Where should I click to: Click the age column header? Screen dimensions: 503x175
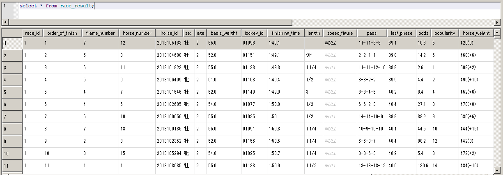click(x=200, y=33)
